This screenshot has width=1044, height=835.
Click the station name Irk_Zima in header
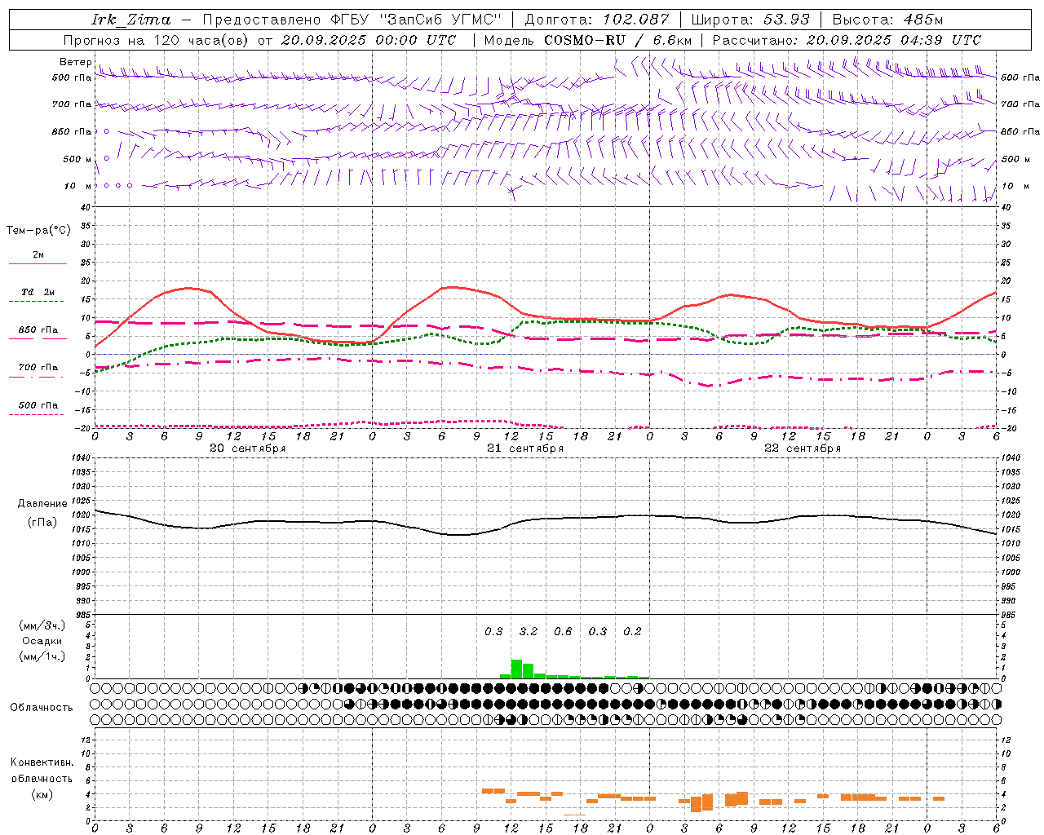(x=131, y=20)
